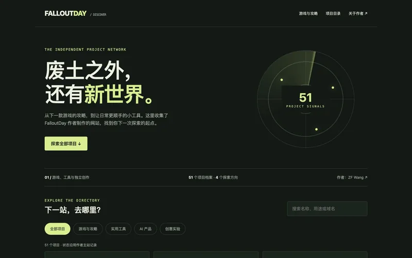
Task: Select the AI 产品 filter chip
Action: point(145,229)
